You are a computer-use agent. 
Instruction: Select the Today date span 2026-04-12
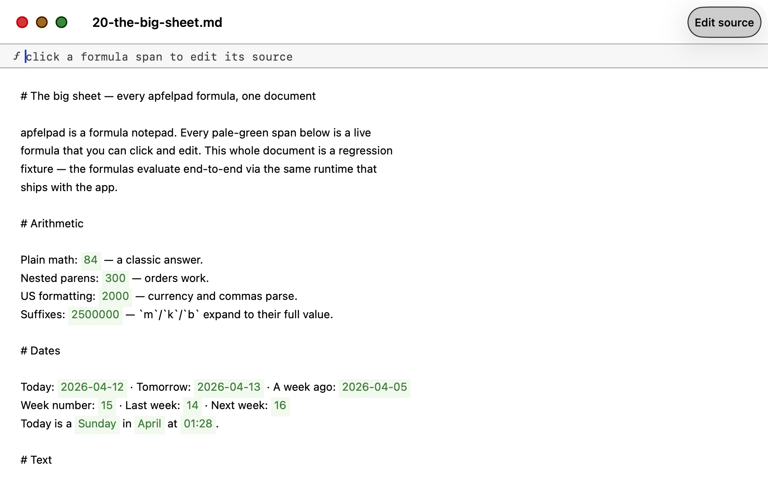(x=92, y=387)
